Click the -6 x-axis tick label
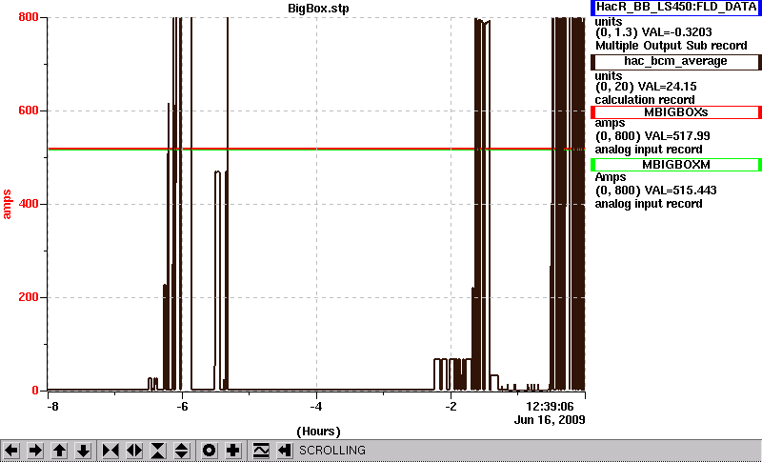Image resolution: width=762 pixels, height=462 pixels. [x=181, y=406]
